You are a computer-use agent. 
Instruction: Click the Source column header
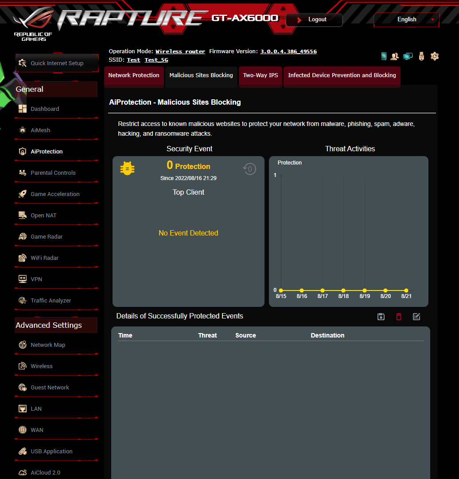point(246,335)
